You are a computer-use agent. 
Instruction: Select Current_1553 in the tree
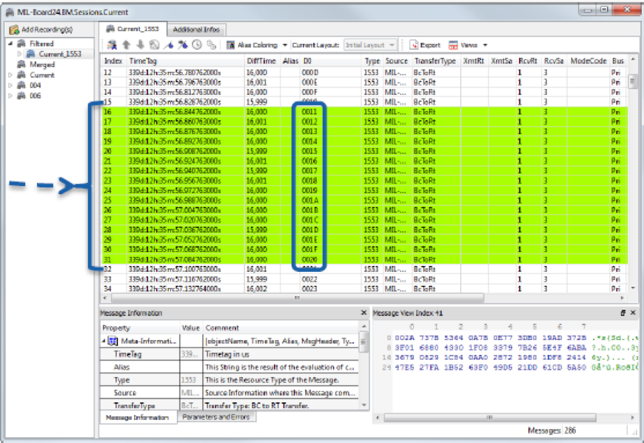(60, 54)
